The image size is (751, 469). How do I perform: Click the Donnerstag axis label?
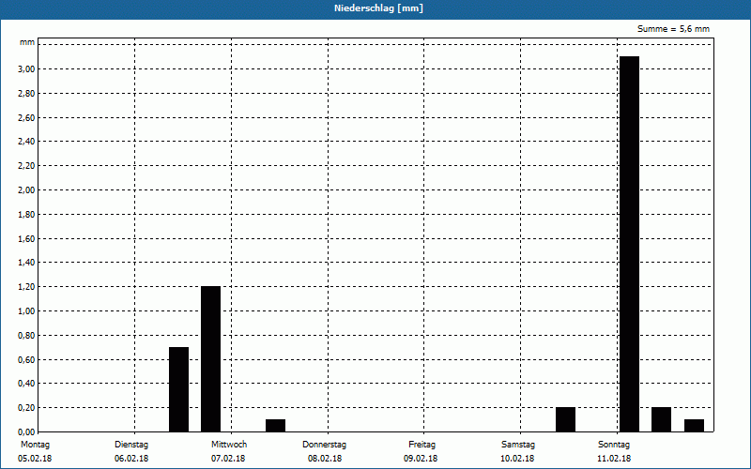point(324,445)
